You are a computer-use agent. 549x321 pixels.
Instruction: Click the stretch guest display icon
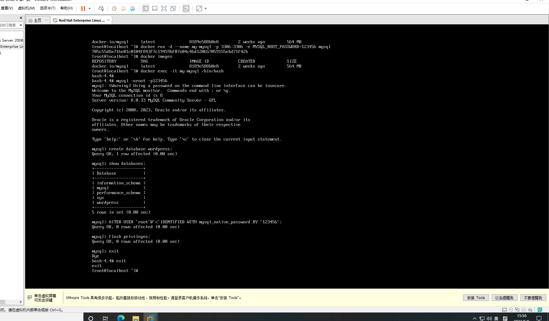click(199, 9)
